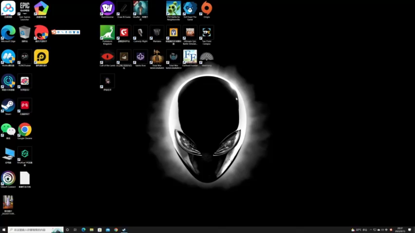Select the Steelrising game shortcut
415x233 pixels.
(206, 58)
